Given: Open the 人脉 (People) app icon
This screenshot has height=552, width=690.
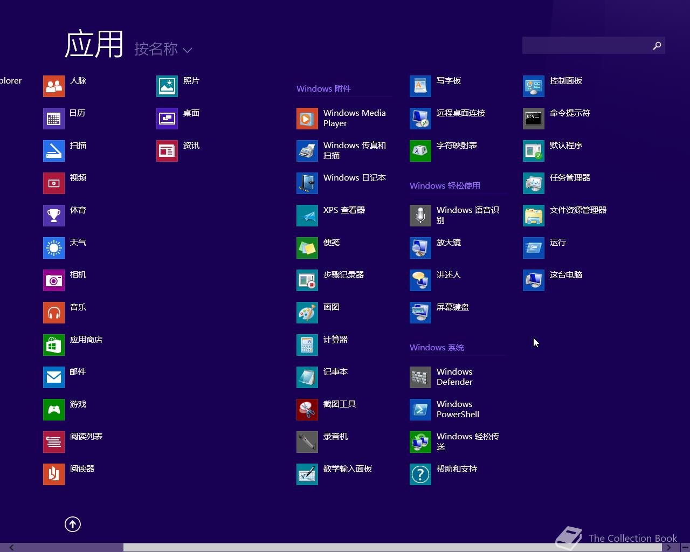Looking at the screenshot, I should [54, 86].
